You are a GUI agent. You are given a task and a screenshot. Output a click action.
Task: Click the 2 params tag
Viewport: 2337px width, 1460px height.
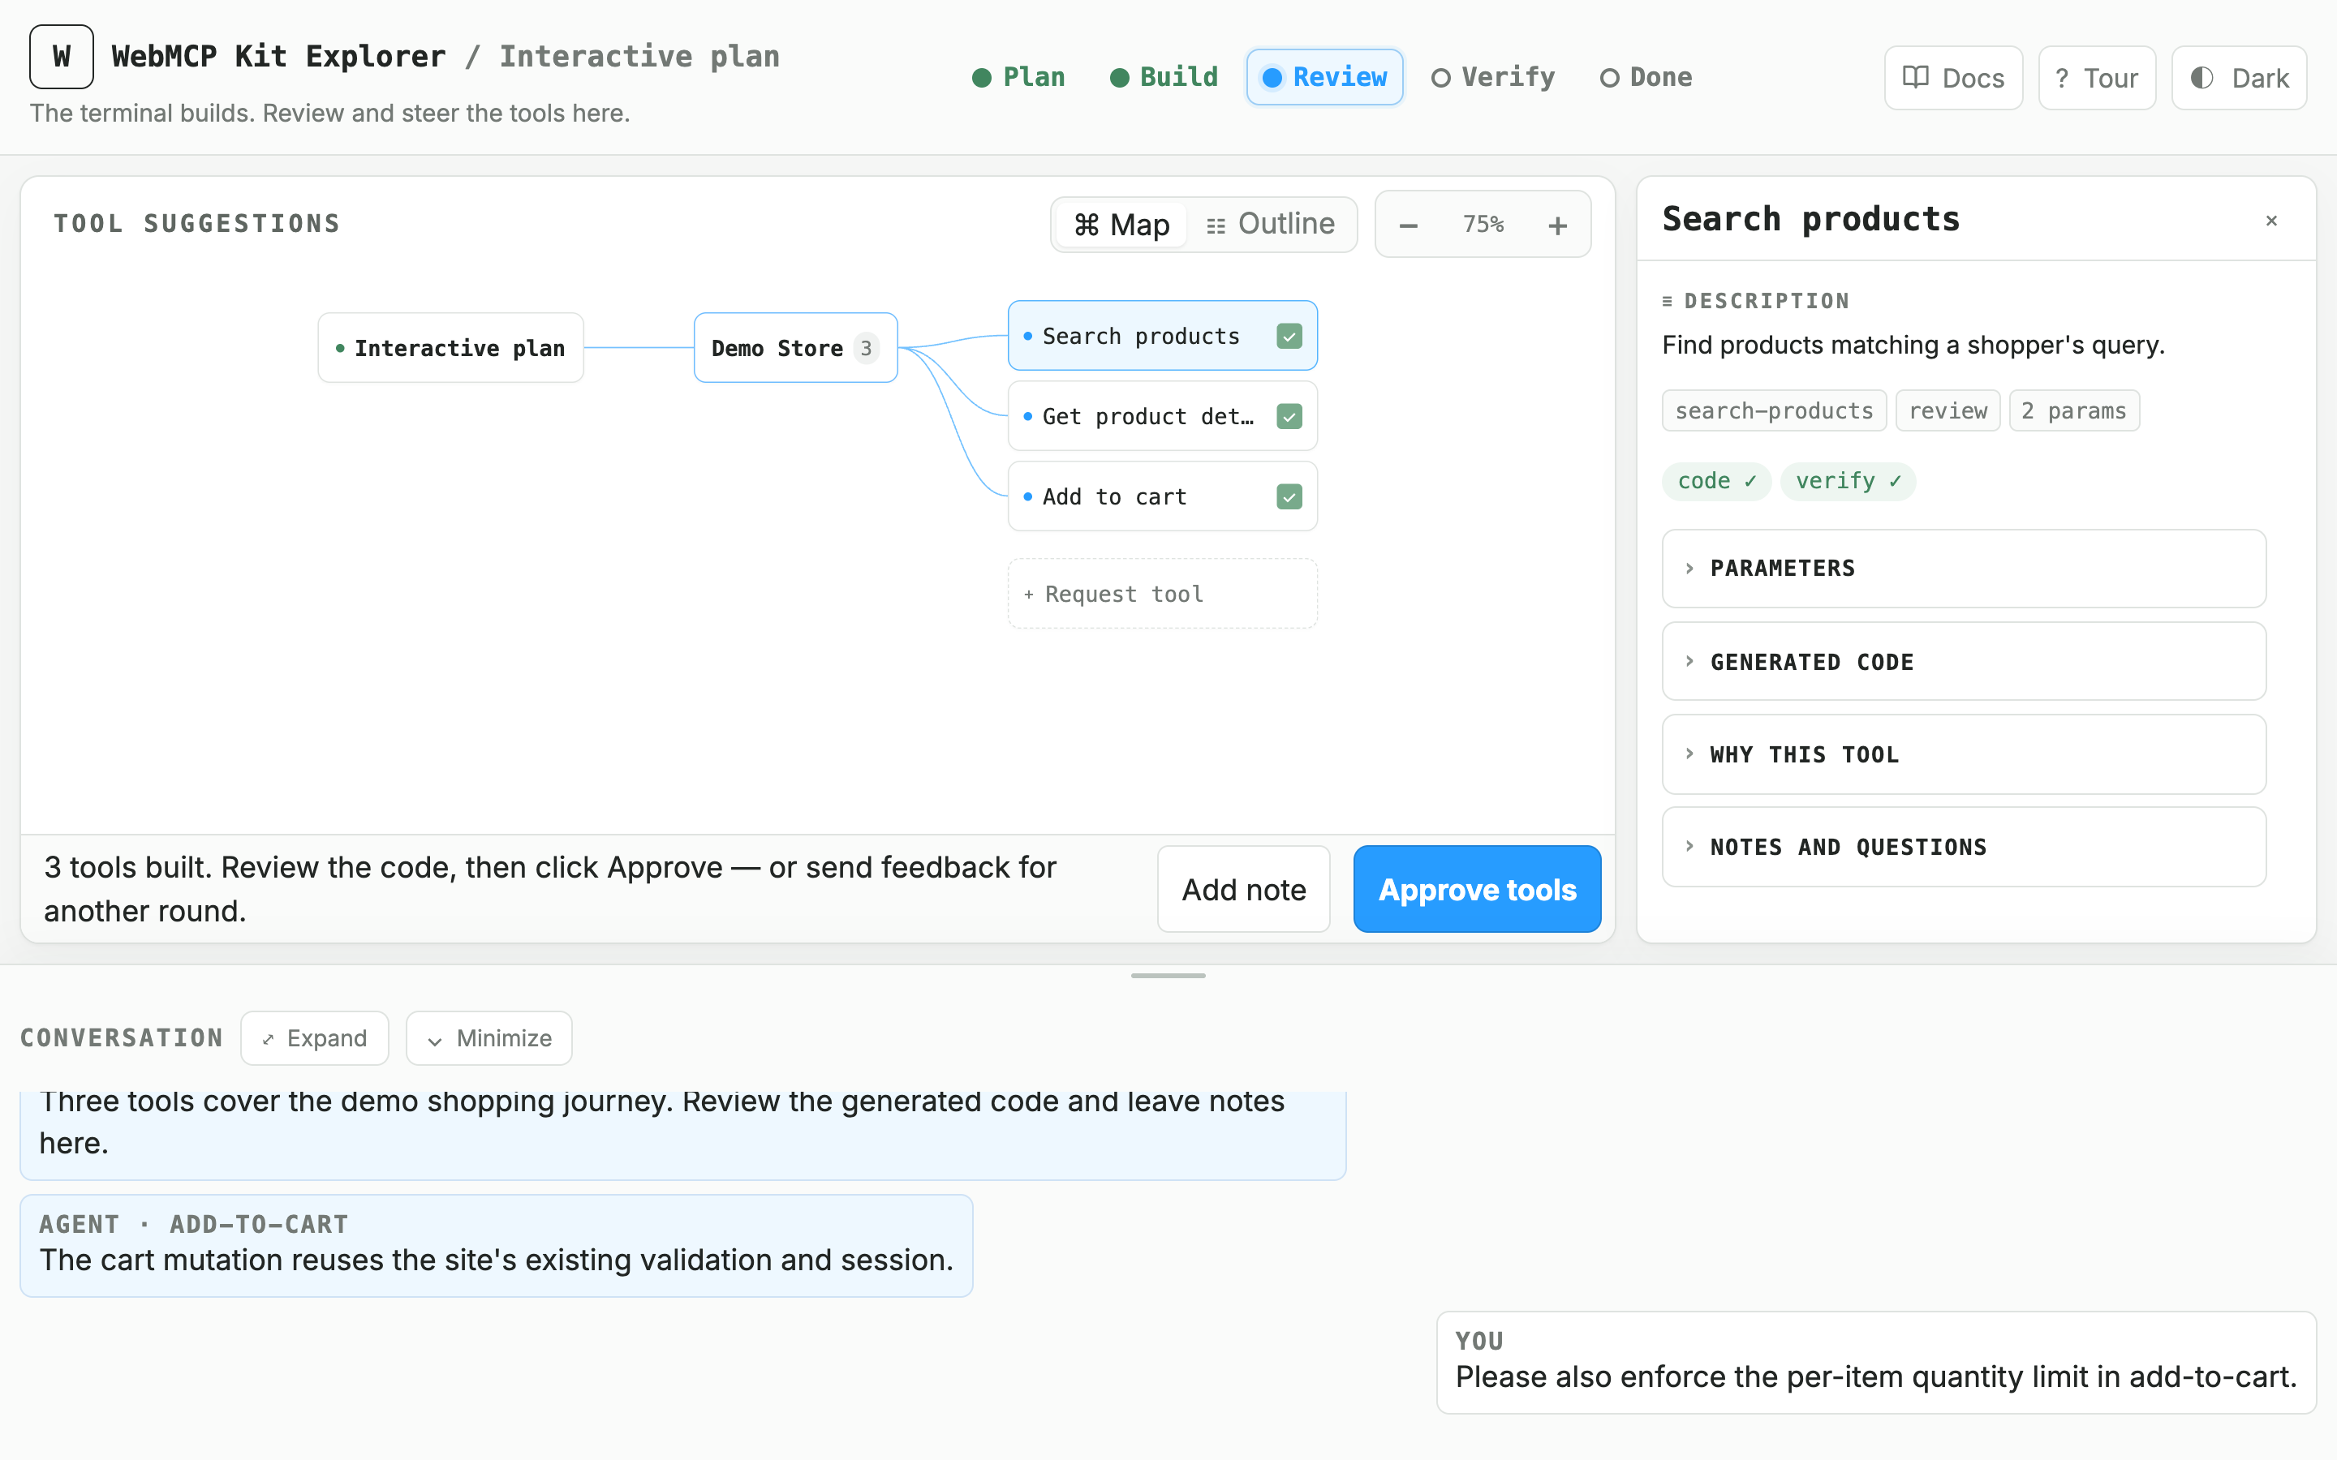pyautogui.click(x=2073, y=411)
